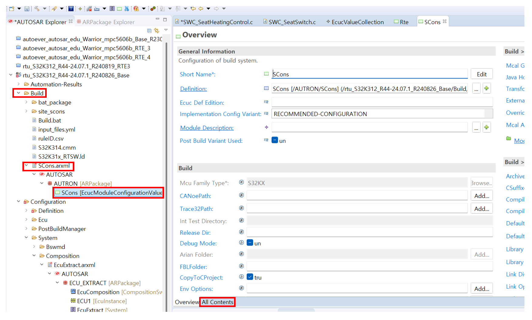Image resolution: width=532 pixels, height=320 pixels.
Task: Click the blue T toolbar icon
Action: 71,9
